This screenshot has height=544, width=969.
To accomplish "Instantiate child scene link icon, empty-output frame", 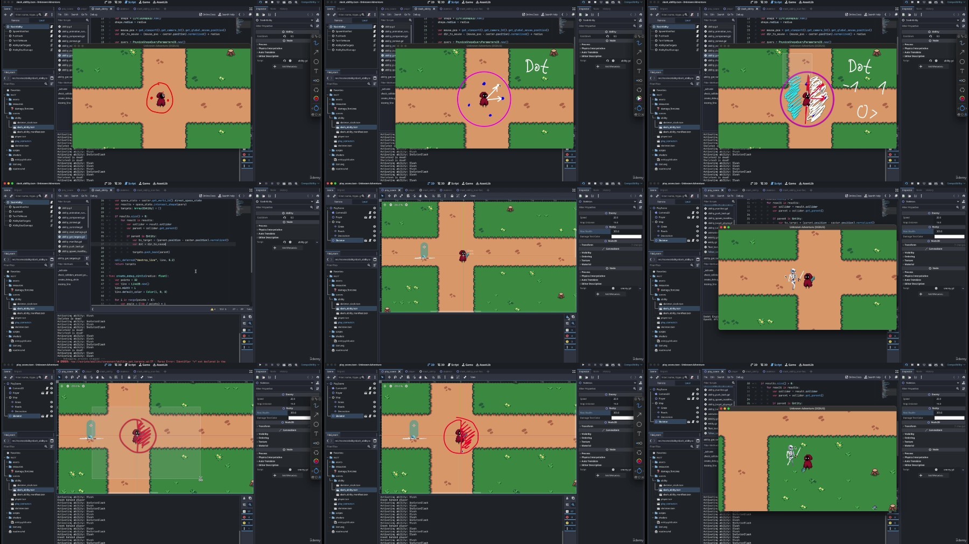I will 334,196.
